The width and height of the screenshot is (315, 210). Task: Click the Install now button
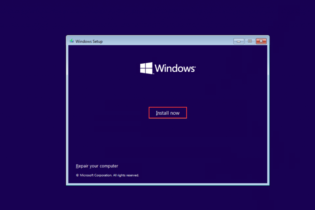[x=168, y=113]
